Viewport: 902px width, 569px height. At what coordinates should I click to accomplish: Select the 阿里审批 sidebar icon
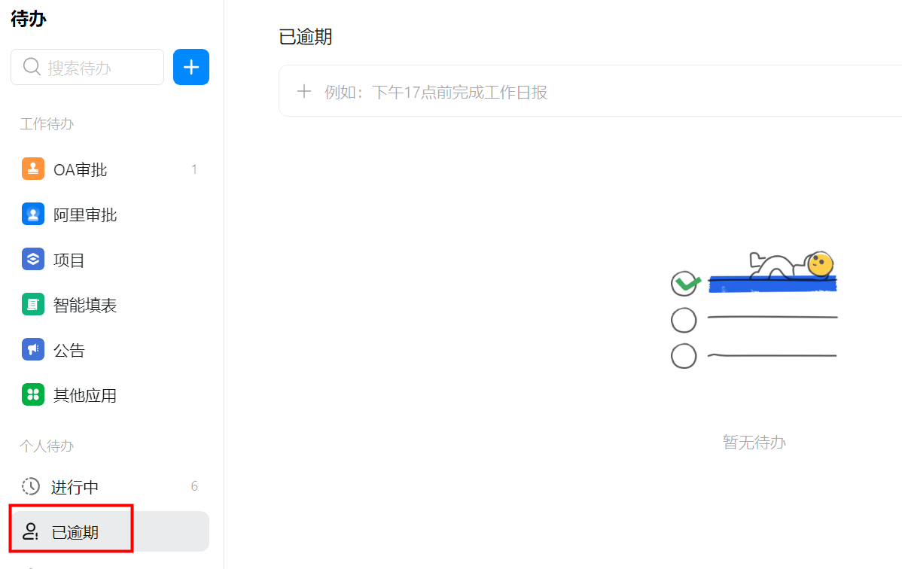pyautogui.click(x=32, y=214)
